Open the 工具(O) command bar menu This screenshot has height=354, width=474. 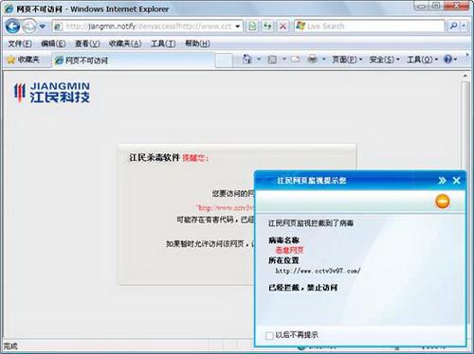click(x=422, y=60)
